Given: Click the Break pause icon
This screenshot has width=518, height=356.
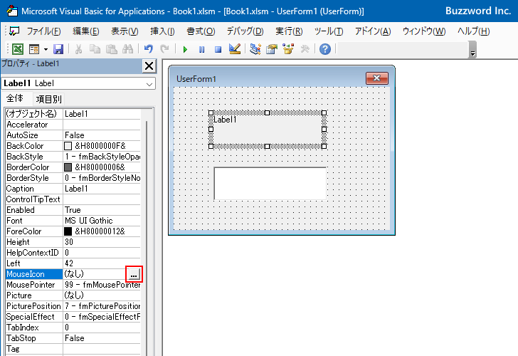Looking at the screenshot, I should point(201,50).
